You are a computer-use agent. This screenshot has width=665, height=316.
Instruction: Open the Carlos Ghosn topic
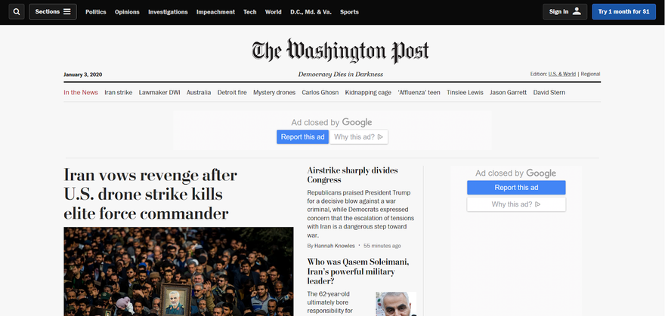tap(320, 92)
